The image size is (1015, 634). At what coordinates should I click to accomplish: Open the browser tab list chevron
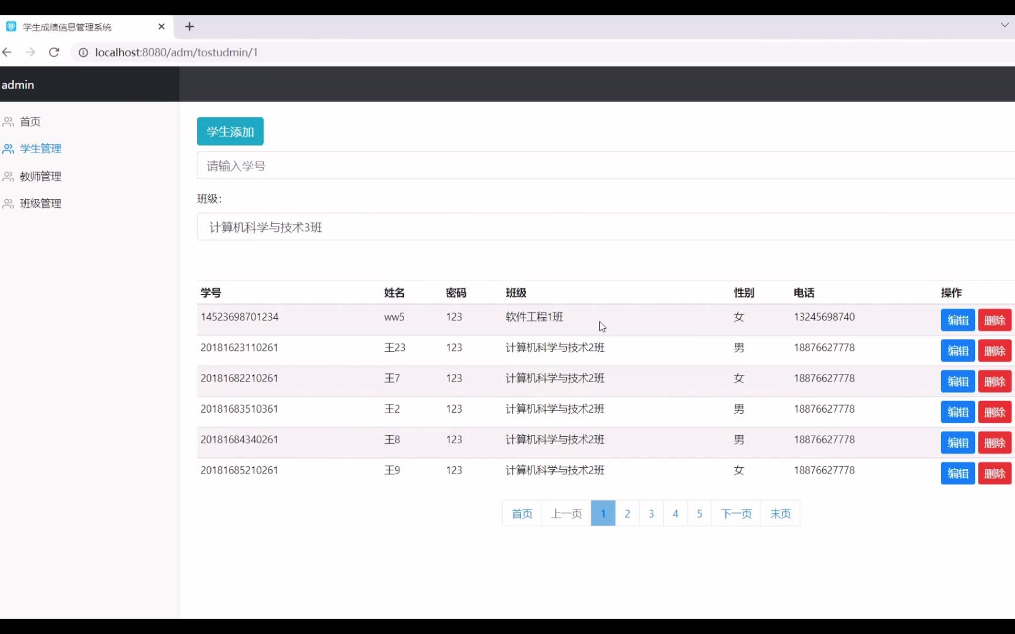1005,25
